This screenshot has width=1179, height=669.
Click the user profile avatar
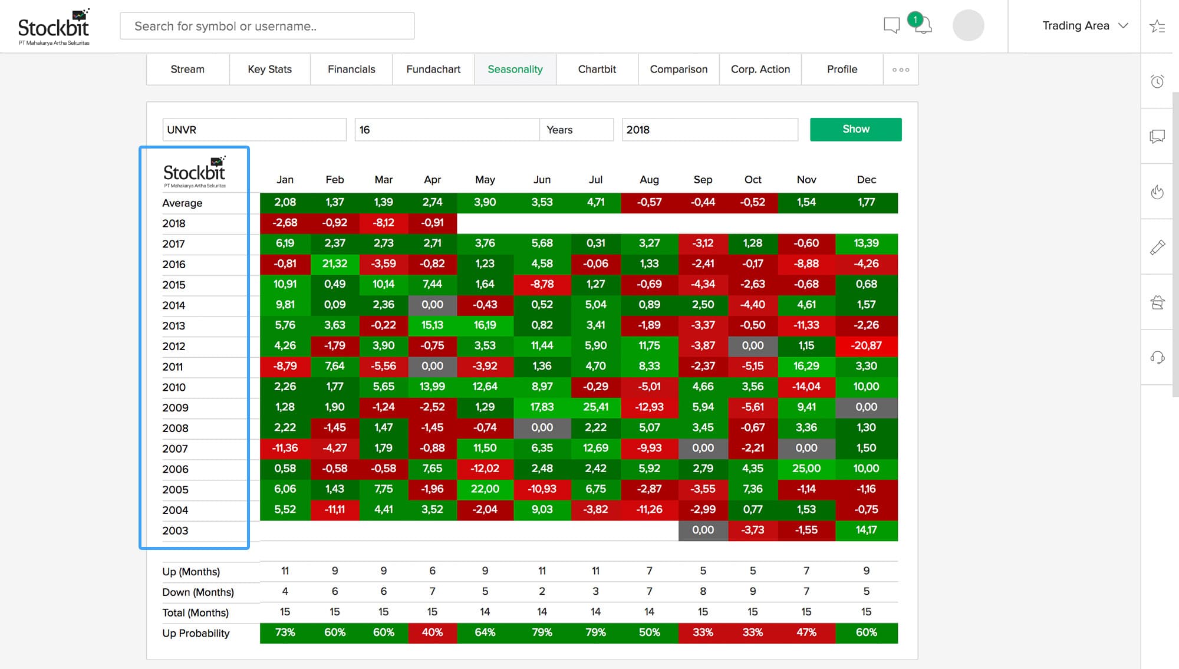coord(968,25)
